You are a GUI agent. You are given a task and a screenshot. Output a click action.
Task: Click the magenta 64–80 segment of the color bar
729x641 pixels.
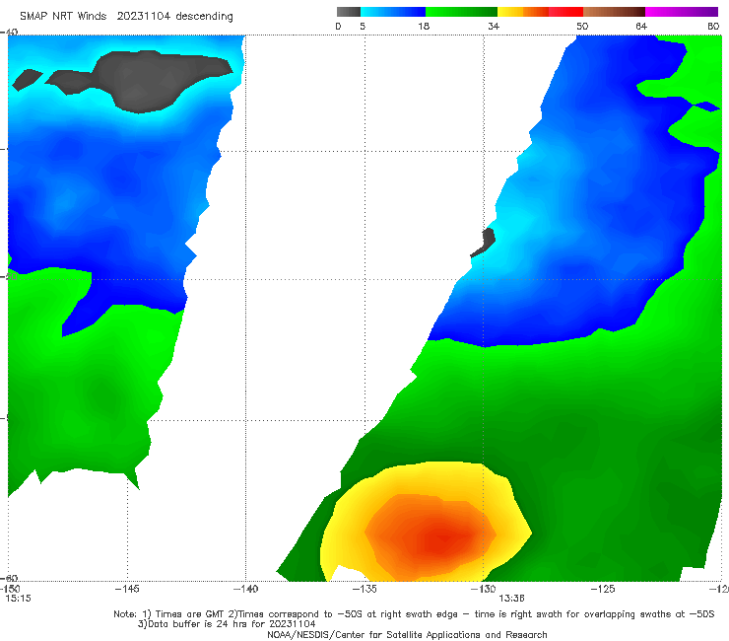(x=682, y=12)
